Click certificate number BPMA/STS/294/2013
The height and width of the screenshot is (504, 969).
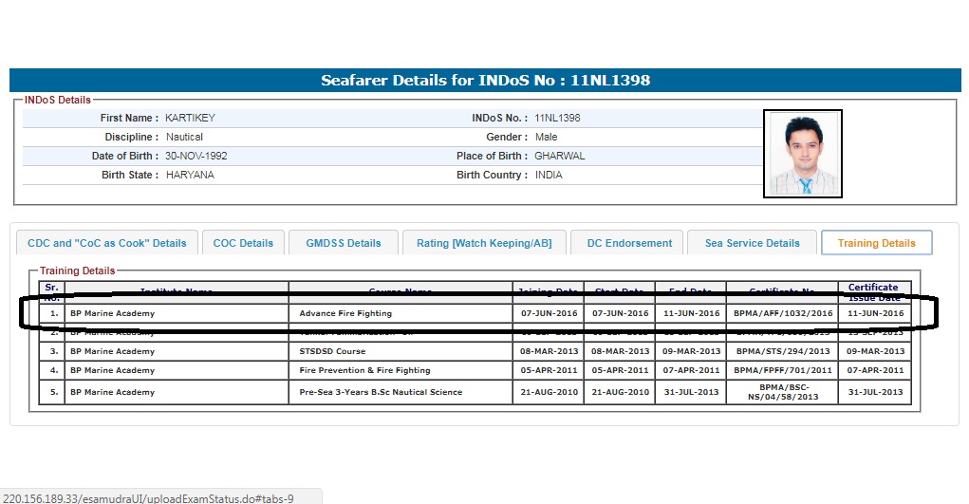(783, 351)
